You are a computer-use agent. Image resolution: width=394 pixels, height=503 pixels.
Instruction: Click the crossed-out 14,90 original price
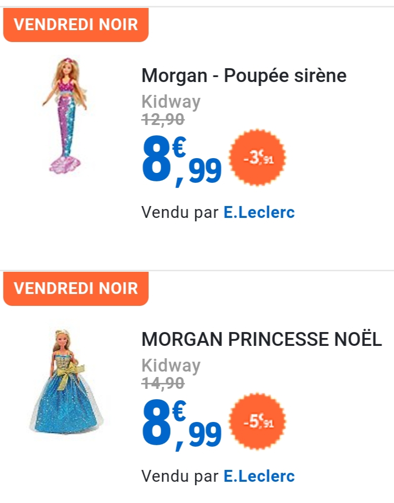(163, 383)
